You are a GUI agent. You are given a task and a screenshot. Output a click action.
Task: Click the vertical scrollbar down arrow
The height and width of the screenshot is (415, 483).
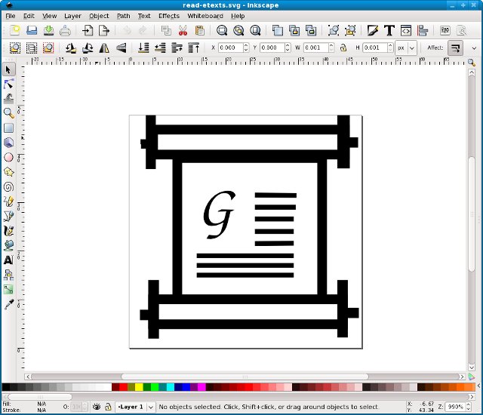[x=471, y=367]
